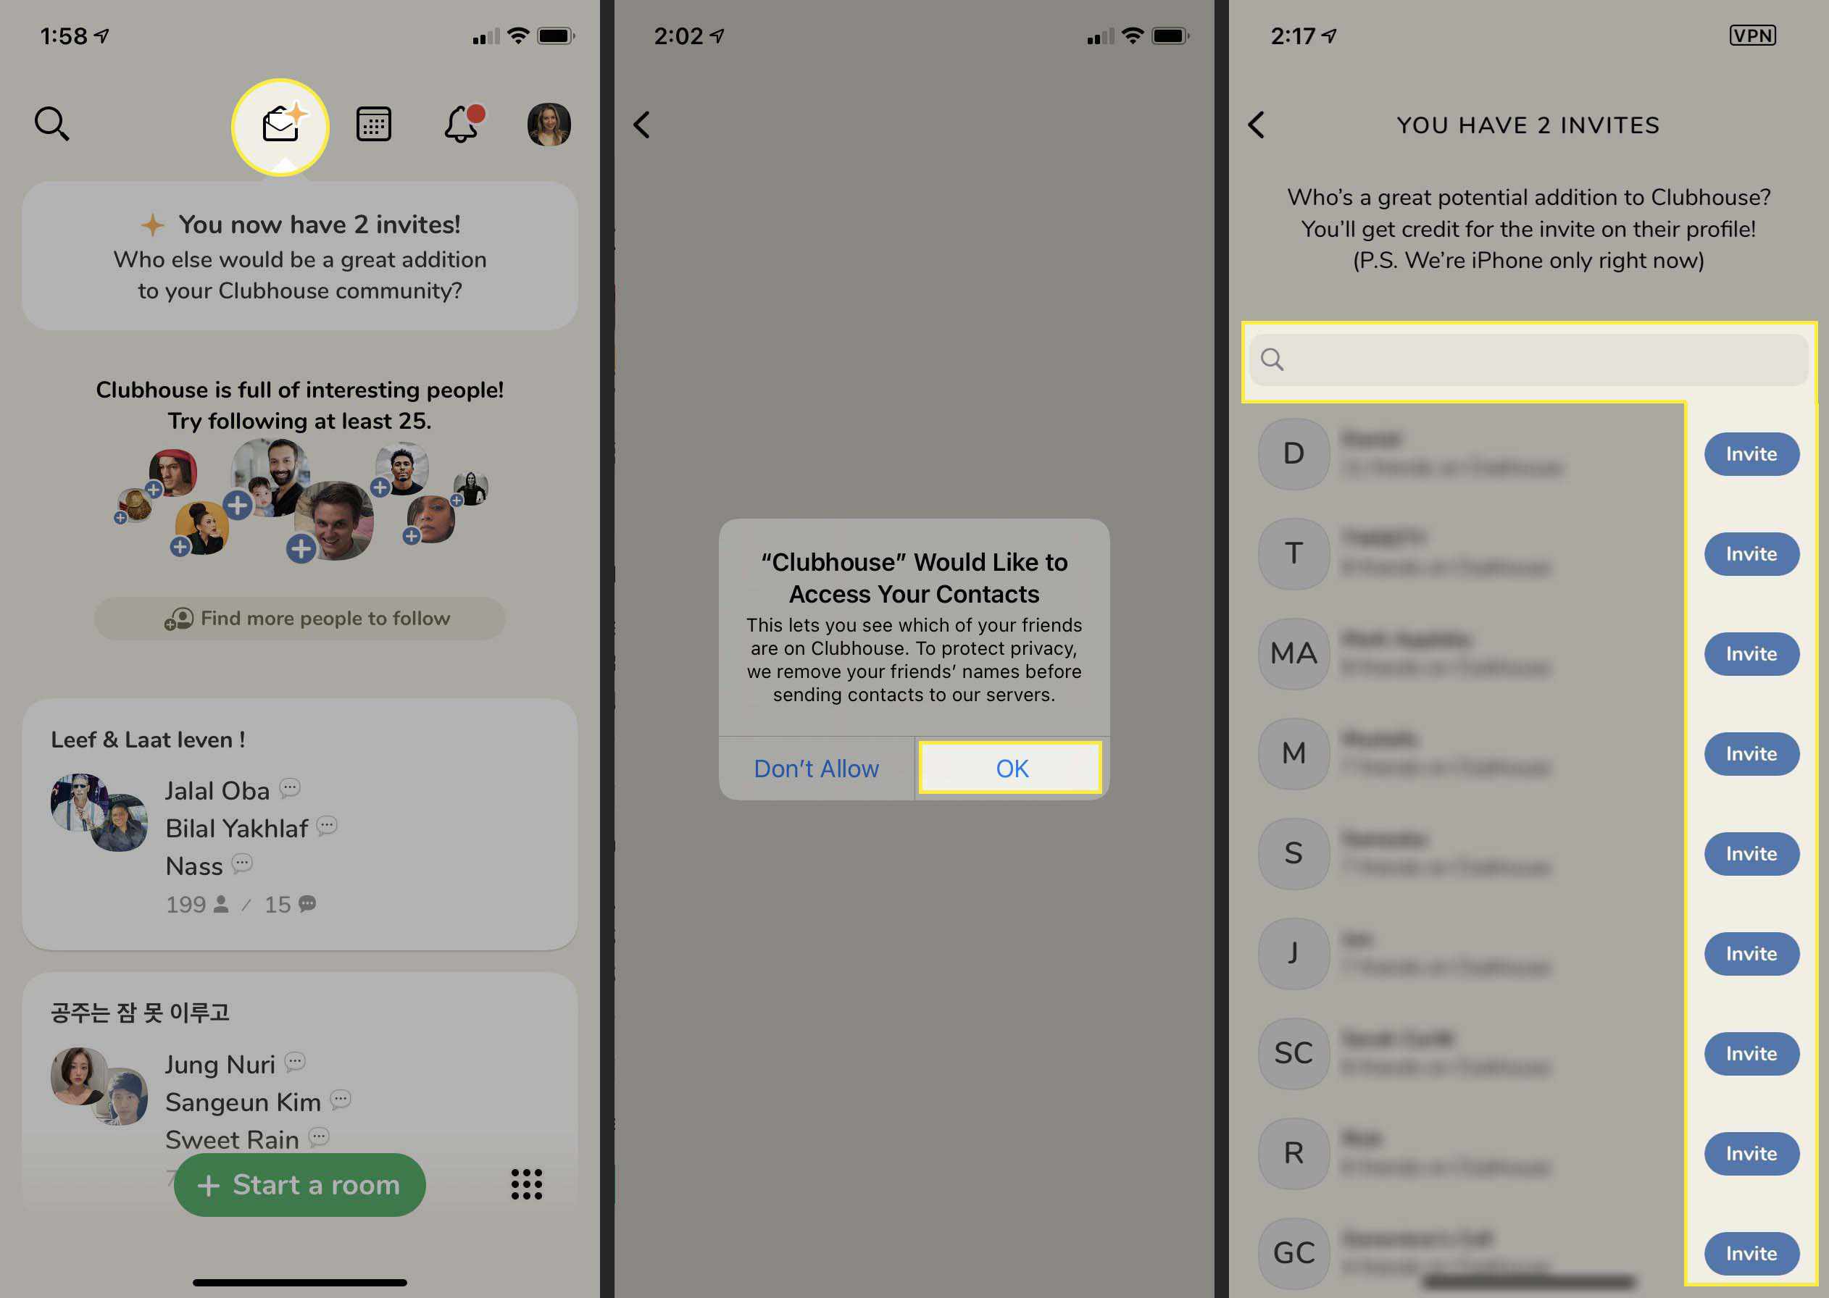
Task: Tap Invite button next to contact D
Action: point(1751,453)
